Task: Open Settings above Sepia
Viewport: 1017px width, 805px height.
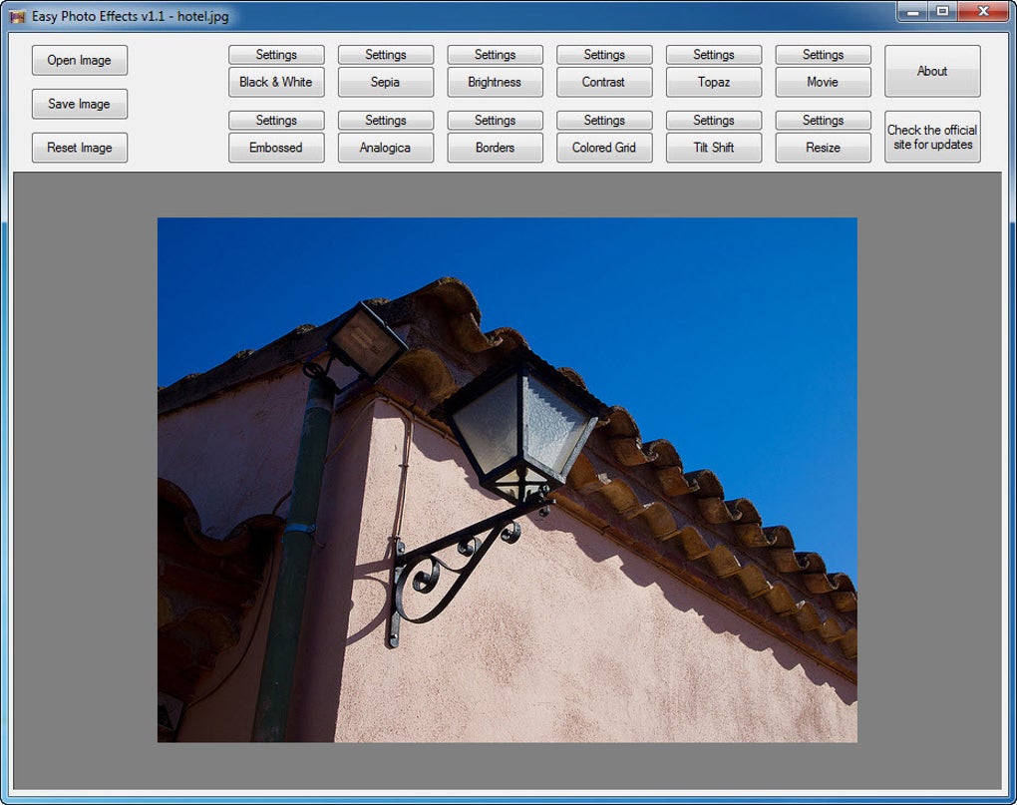Action: coord(386,55)
